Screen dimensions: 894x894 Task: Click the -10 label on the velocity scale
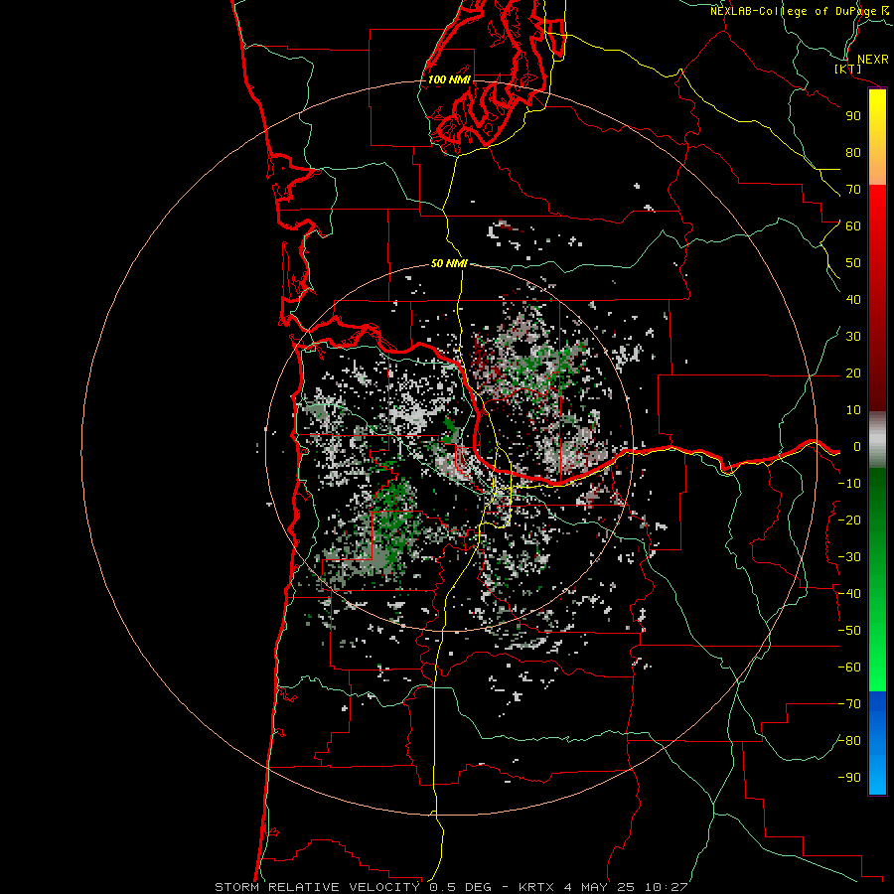[x=849, y=484]
